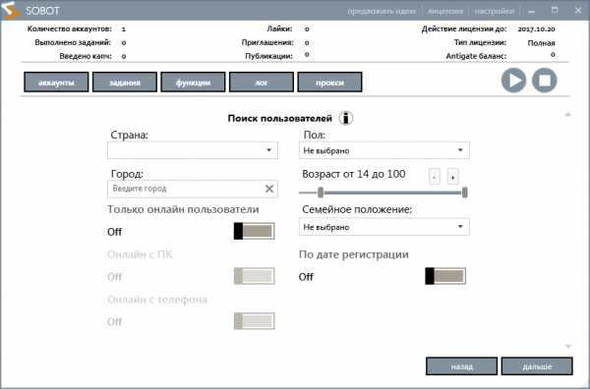Click scroll down arrow on right side
Screen dimensions: 590x389
click(x=568, y=346)
